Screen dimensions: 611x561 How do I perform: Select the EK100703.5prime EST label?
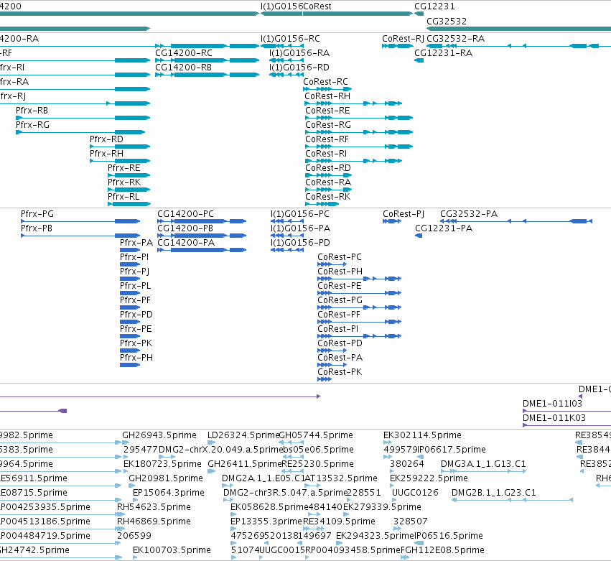[172, 550]
